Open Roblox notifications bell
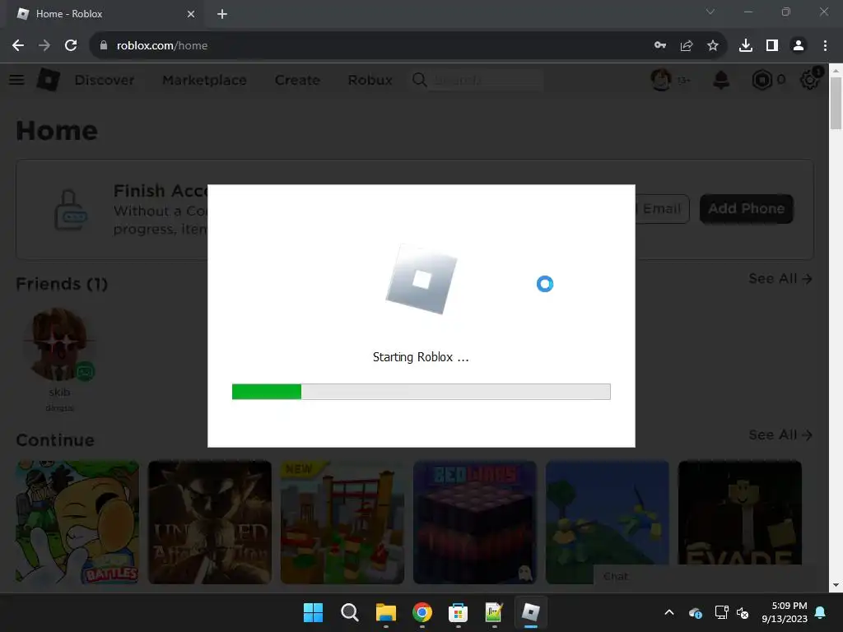Screen dimensions: 843x632 (721, 80)
